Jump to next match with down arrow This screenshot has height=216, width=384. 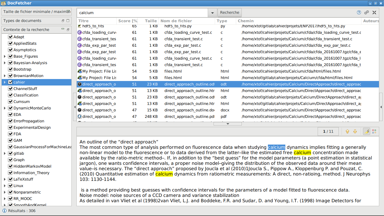click(355, 131)
